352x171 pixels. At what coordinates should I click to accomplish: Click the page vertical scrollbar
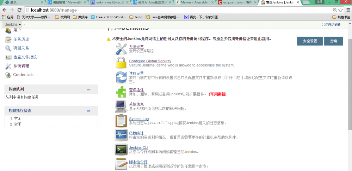coord(350,84)
